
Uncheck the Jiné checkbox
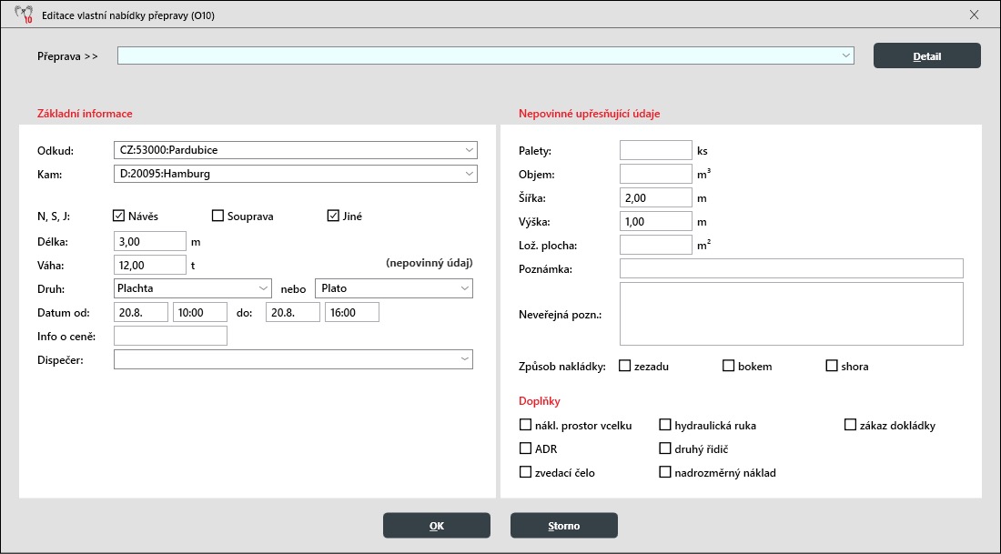333,217
